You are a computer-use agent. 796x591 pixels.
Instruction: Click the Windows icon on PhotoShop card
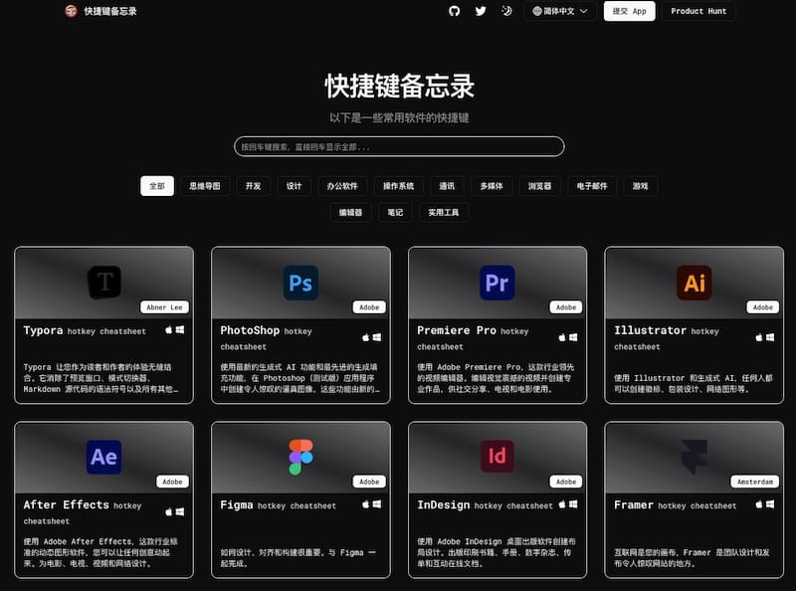click(x=377, y=337)
